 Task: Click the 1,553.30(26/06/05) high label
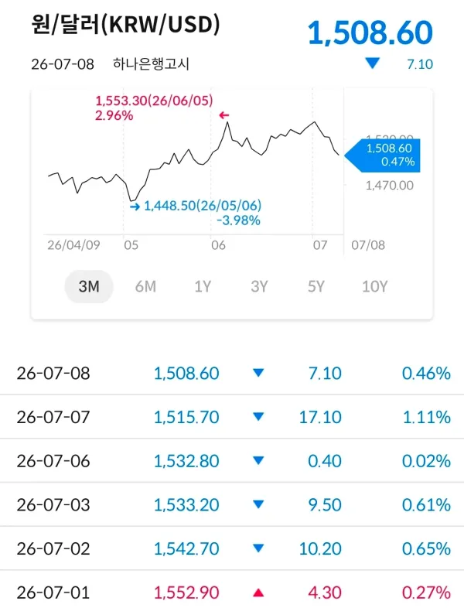[x=154, y=101]
